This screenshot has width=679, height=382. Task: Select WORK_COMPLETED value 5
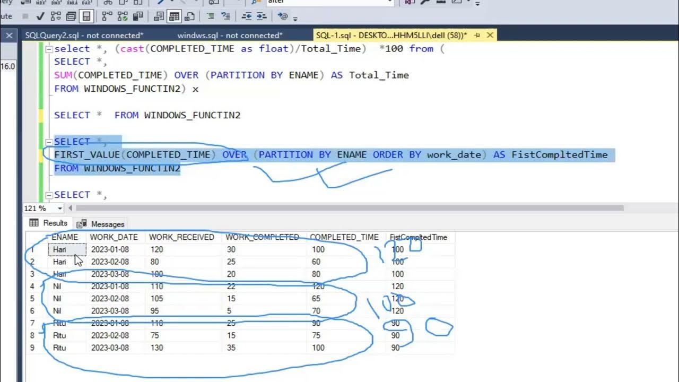click(264, 311)
